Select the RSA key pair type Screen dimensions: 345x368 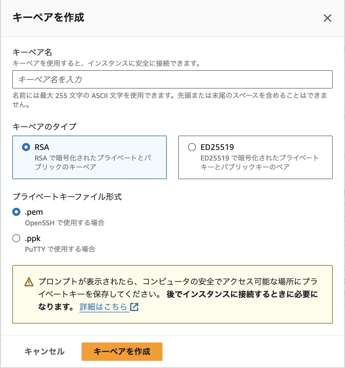(26, 147)
